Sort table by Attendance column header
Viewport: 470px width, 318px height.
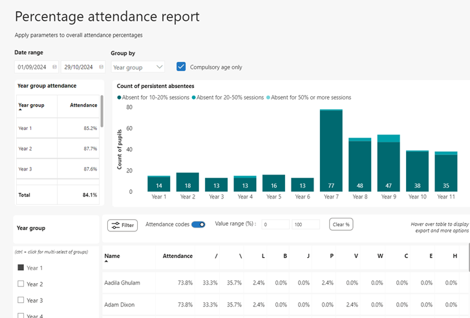pos(177,256)
